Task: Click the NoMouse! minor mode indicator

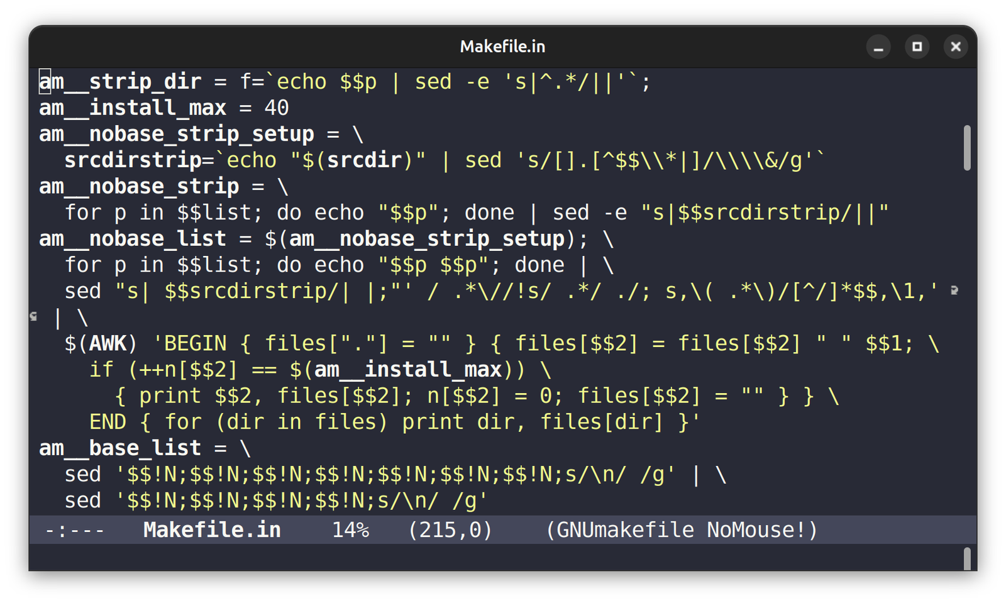Action: tap(757, 530)
